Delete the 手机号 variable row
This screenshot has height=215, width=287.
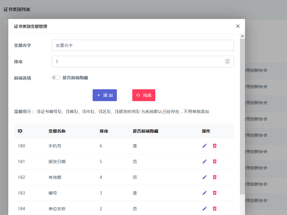coord(215,146)
